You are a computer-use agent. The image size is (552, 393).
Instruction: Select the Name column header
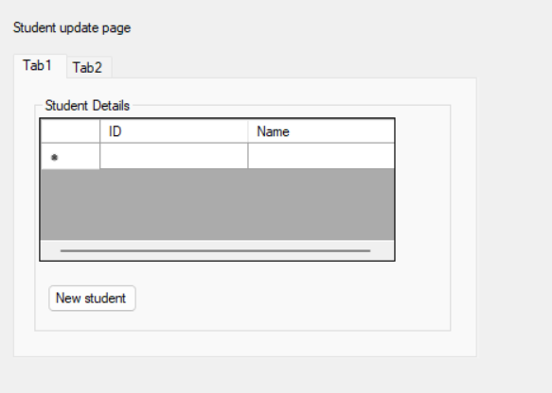pos(321,131)
